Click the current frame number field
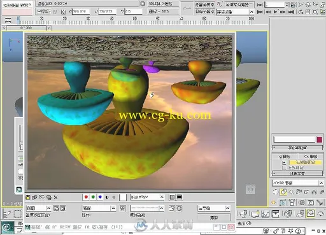 [x=275, y=4]
